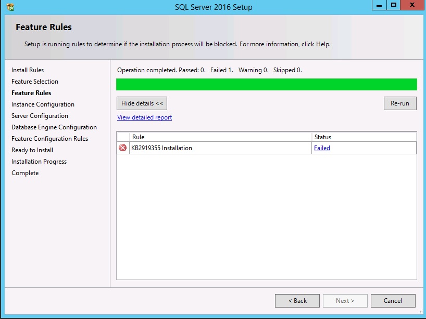Image resolution: width=426 pixels, height=319 pixels.
Task: Select Ready to Install step
Action: point(32,150)
